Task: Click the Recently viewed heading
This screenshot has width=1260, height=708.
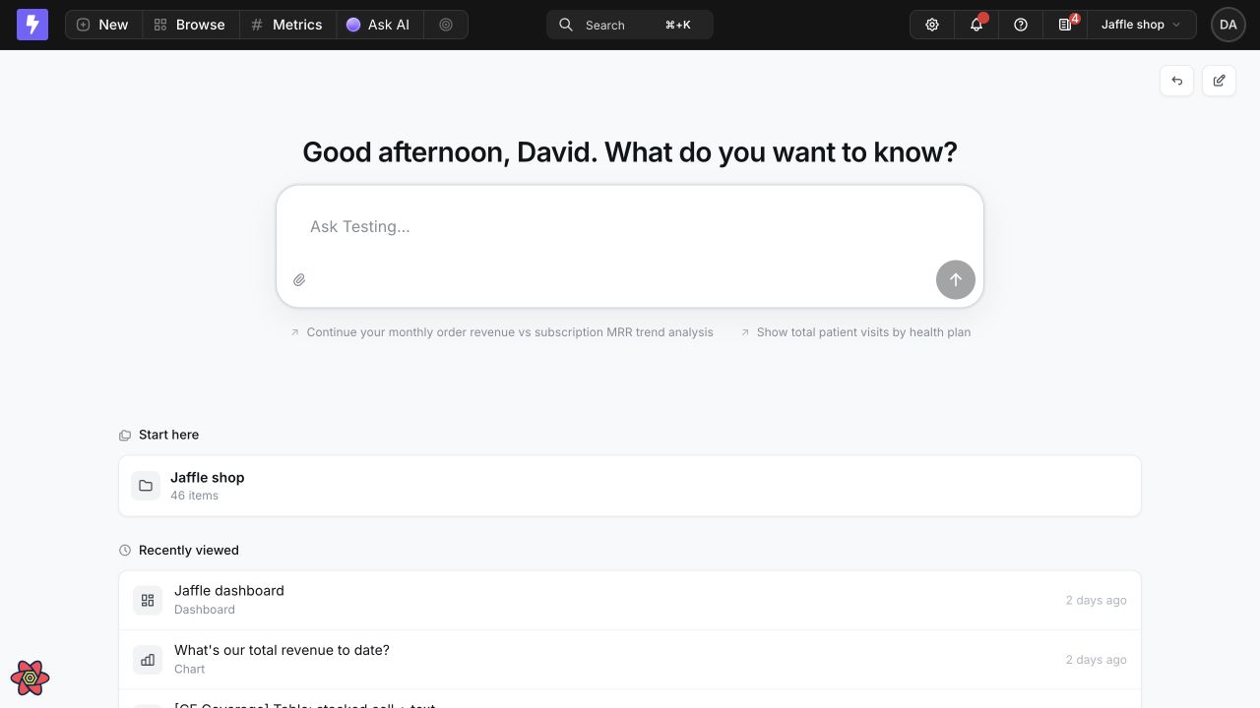Action: tap(189, 551)
